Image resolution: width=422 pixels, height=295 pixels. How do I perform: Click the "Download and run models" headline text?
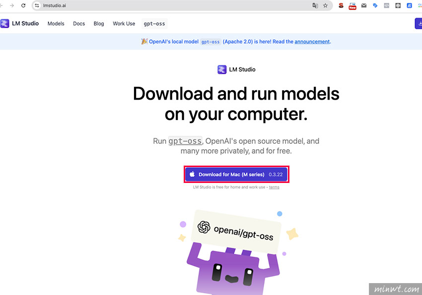236,94
